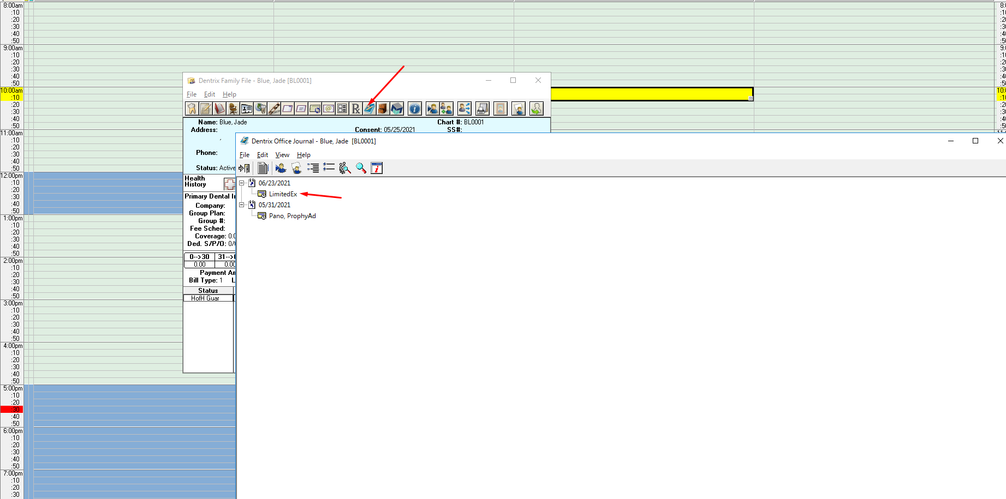Open Prescriptions Rx icon

[x=356, y=109]
